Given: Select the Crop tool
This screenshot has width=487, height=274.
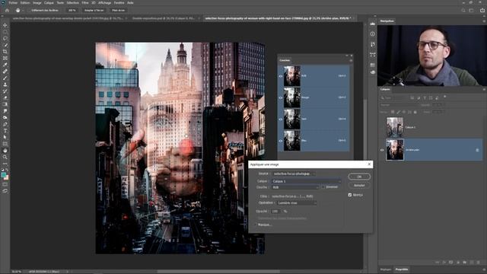Looking at the screenshot, I should coord(5,51).
